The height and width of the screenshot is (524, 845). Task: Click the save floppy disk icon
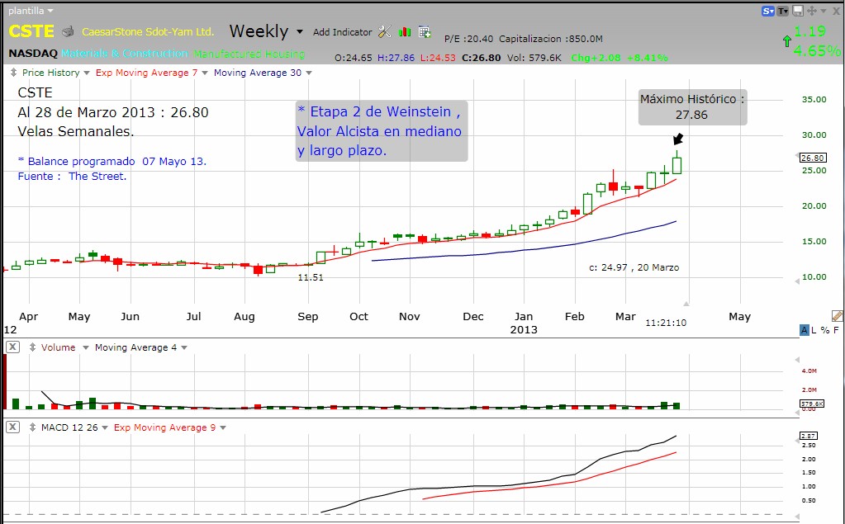coord(798,11)
